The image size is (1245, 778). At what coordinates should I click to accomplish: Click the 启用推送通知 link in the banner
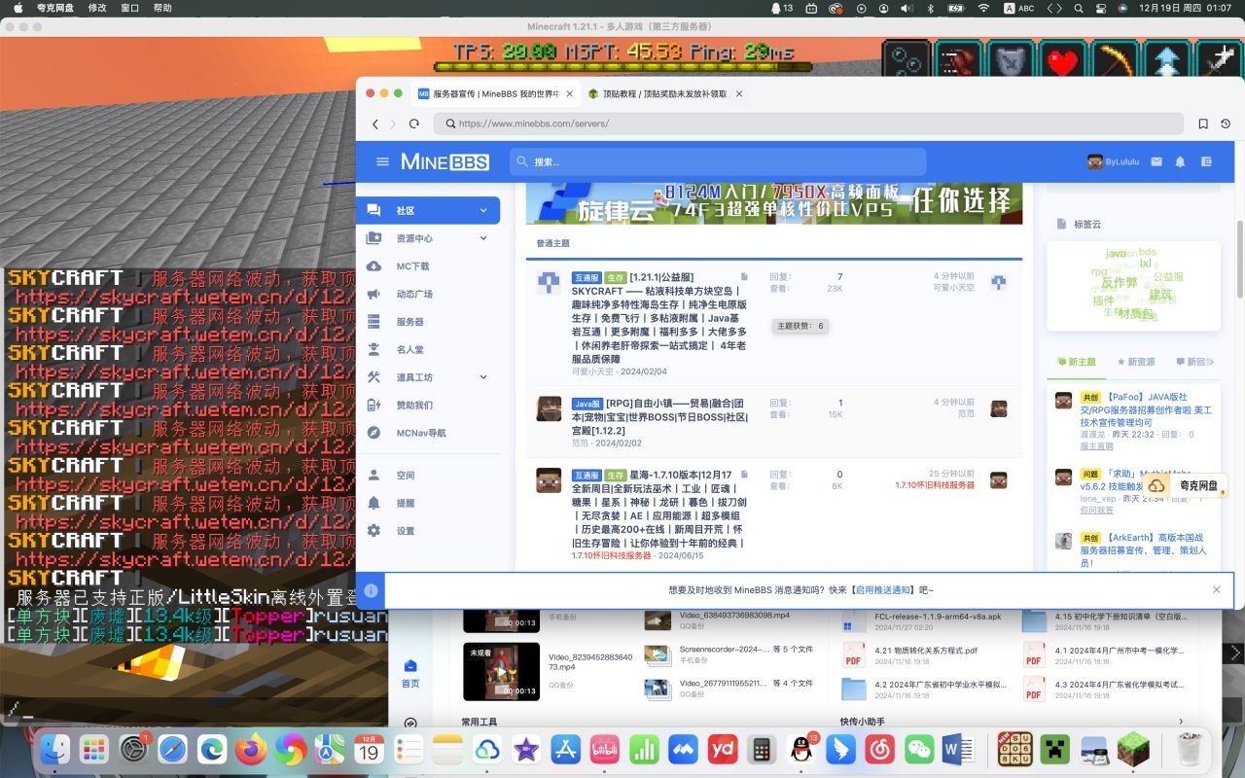click(882, 590)
